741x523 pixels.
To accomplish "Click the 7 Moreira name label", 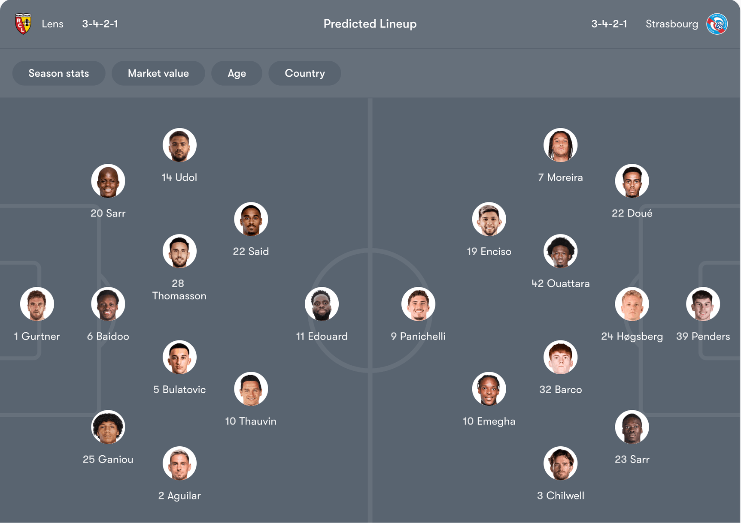I will 560,177.
